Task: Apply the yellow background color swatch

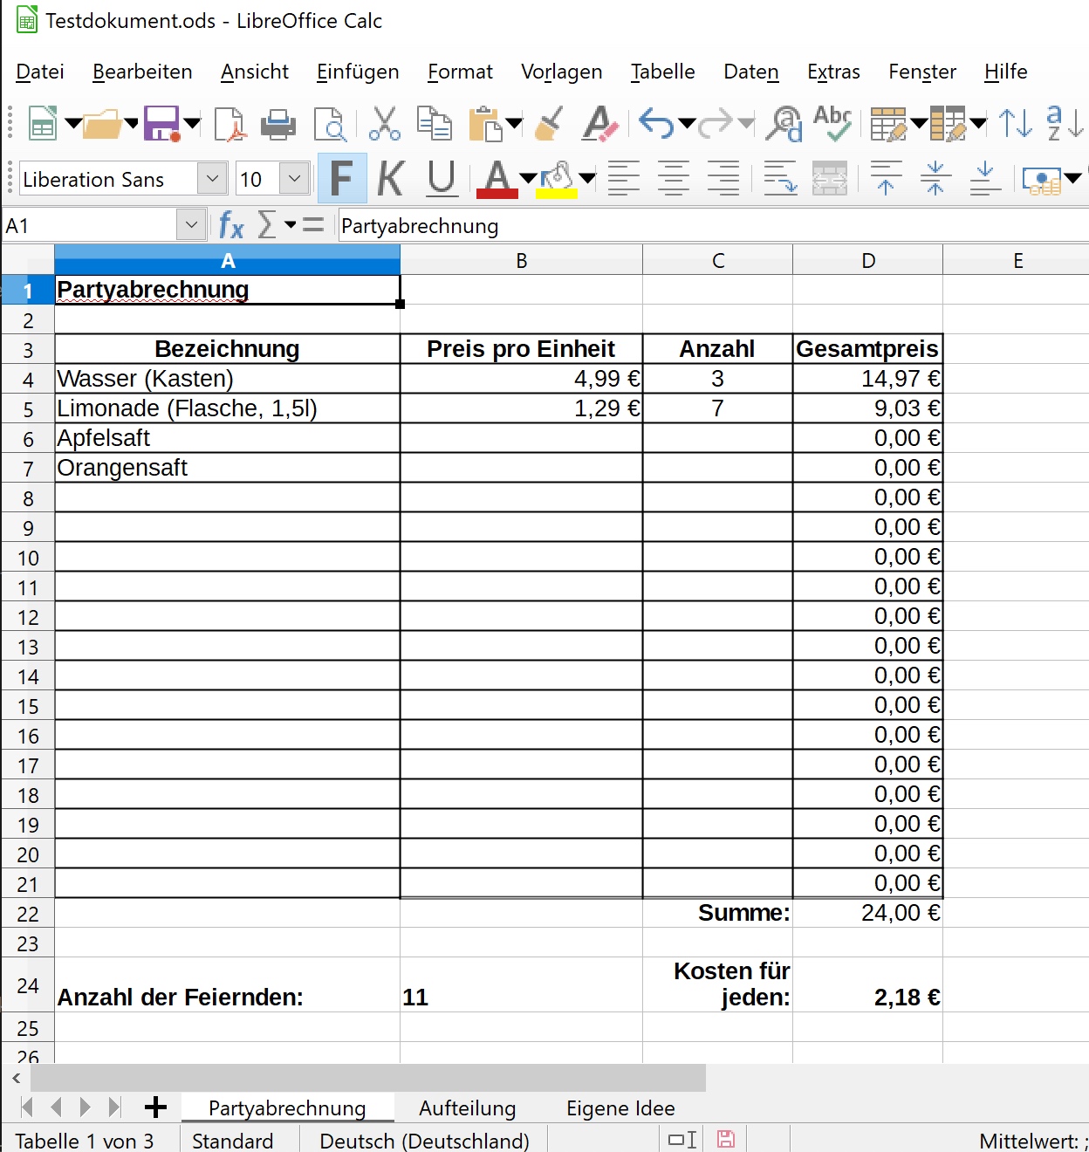Action: (x=557, y=181)
